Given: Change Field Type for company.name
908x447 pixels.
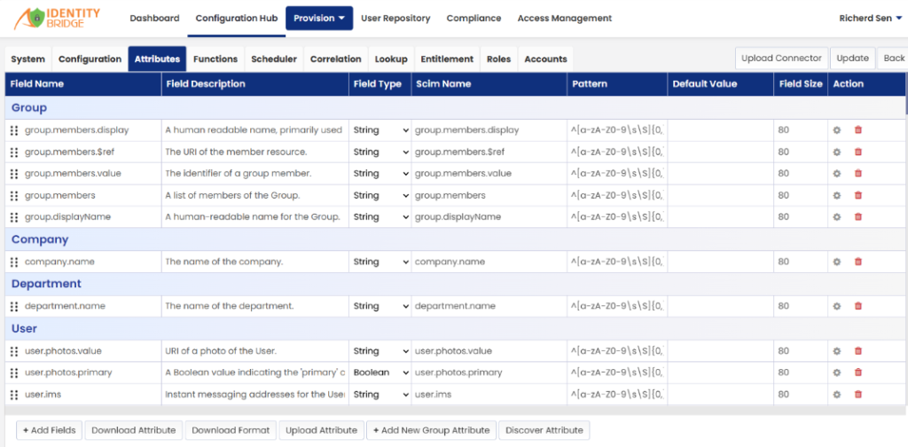Looking at the screenshot, I should (380, 262).
